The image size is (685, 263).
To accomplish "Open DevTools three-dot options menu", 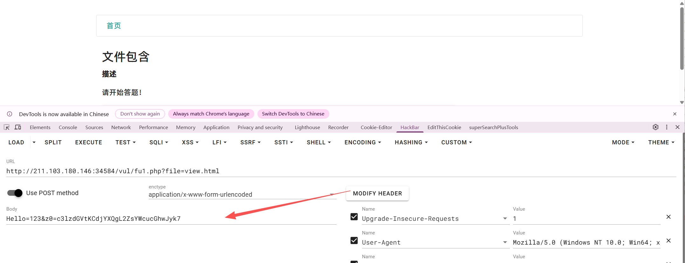I will pos(667,127).
